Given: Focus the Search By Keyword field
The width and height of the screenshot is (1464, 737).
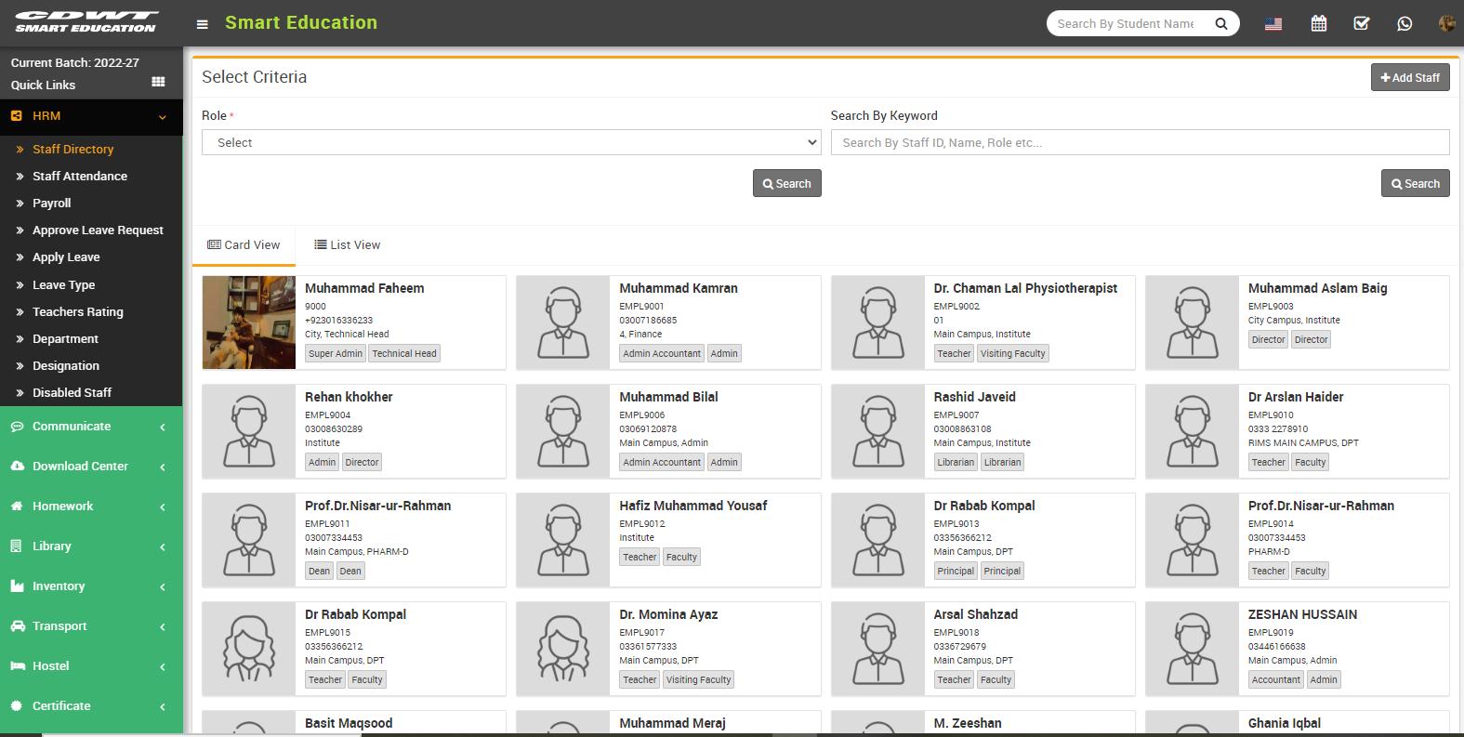Looking at the screenshot, I should (x=1140, y=142).
